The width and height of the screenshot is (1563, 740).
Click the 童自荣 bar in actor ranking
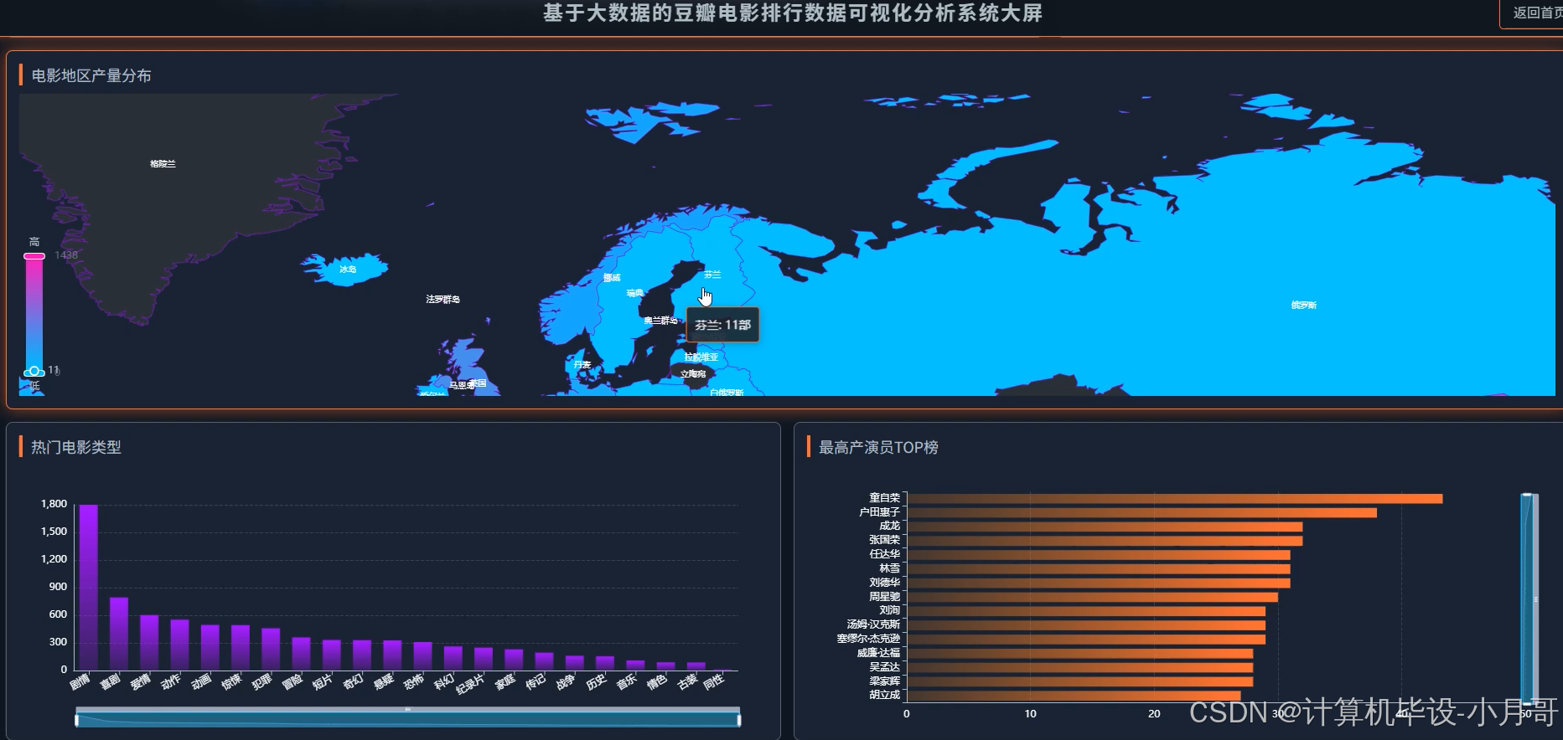click(x=1175, y=498)
